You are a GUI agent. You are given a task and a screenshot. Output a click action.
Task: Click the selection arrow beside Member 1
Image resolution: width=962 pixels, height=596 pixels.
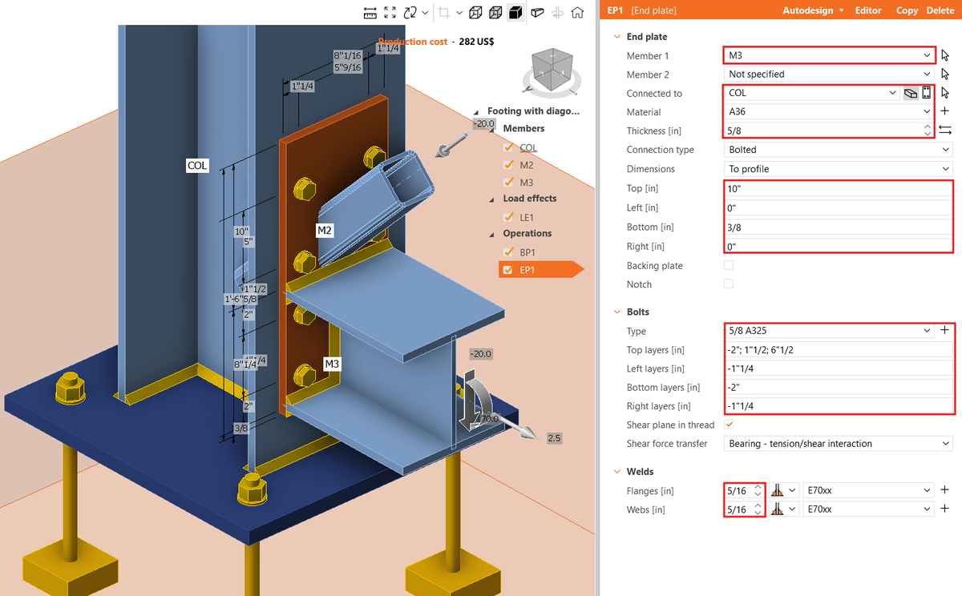click(x=944, y=54)
